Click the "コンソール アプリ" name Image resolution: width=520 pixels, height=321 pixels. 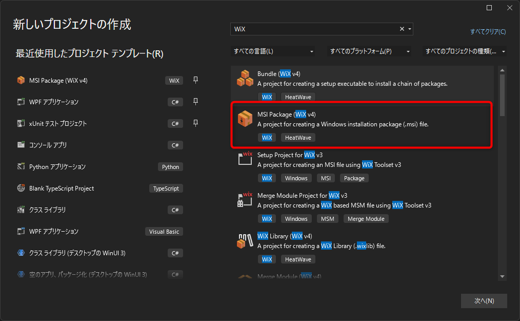click(48, 145)
